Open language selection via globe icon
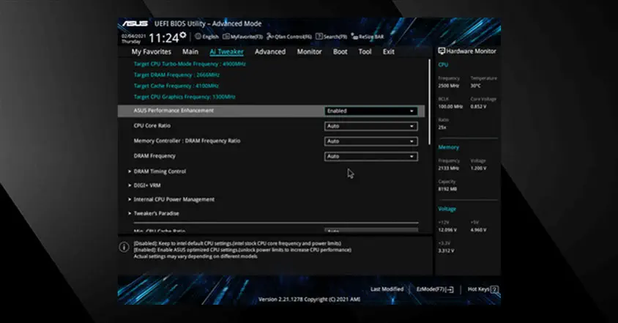Viewport: 618px width, 323px height. (x=198, y=36)
